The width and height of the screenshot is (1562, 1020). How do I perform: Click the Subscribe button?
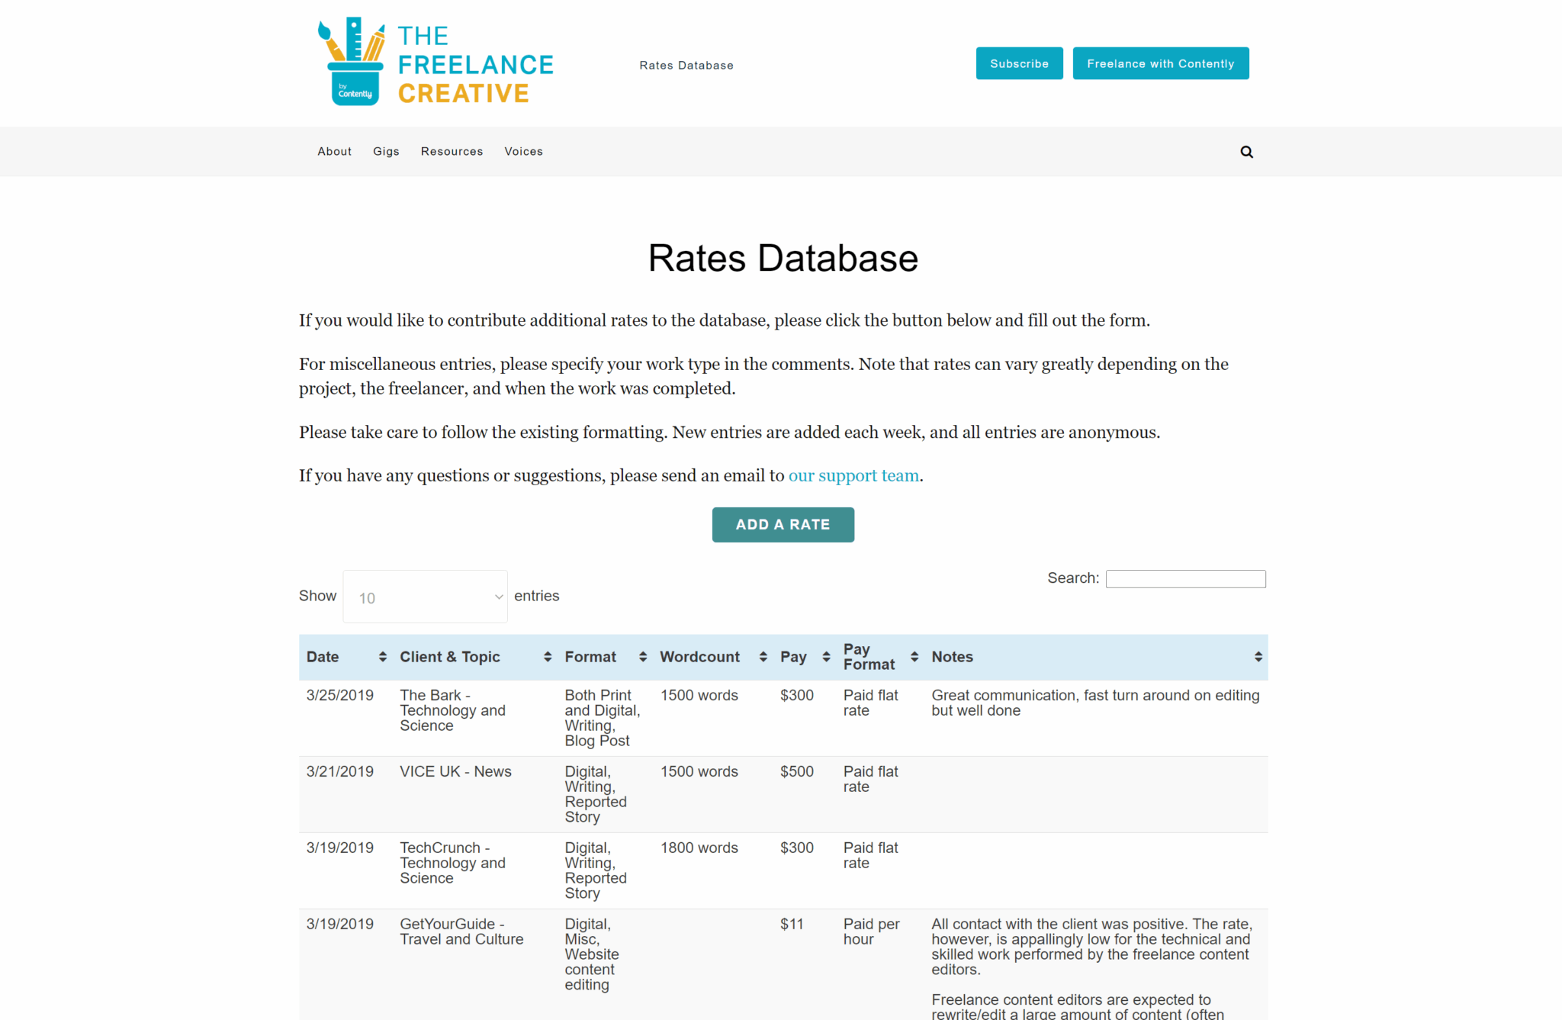point(1019,63)
